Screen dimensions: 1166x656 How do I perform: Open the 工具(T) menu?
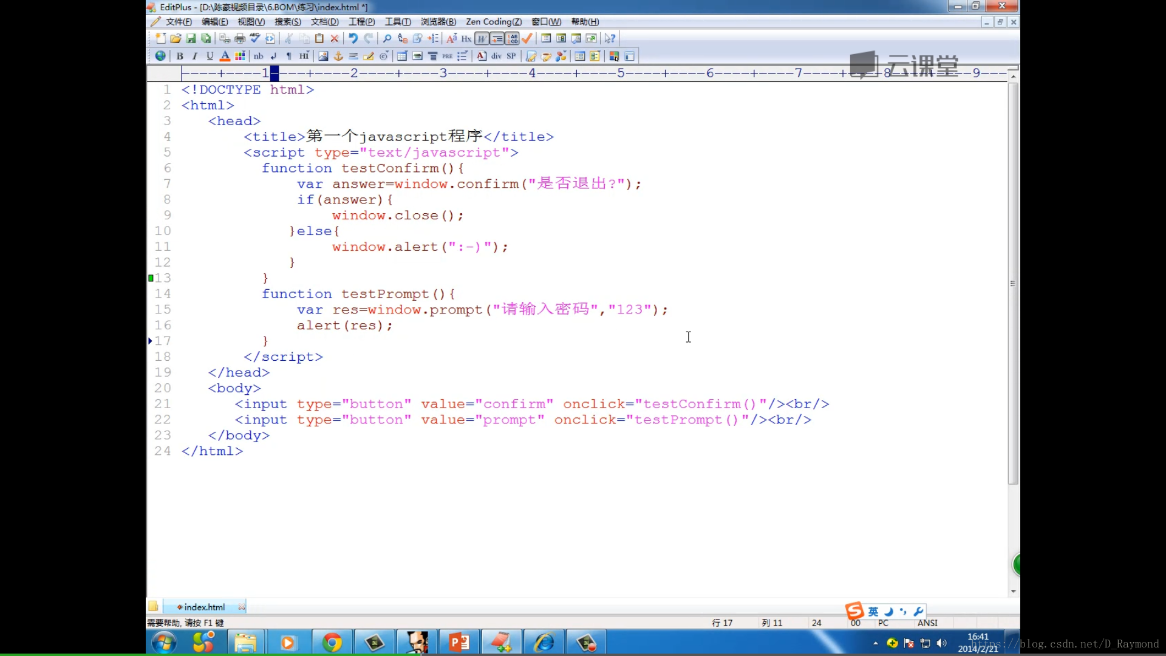point(398,22)
